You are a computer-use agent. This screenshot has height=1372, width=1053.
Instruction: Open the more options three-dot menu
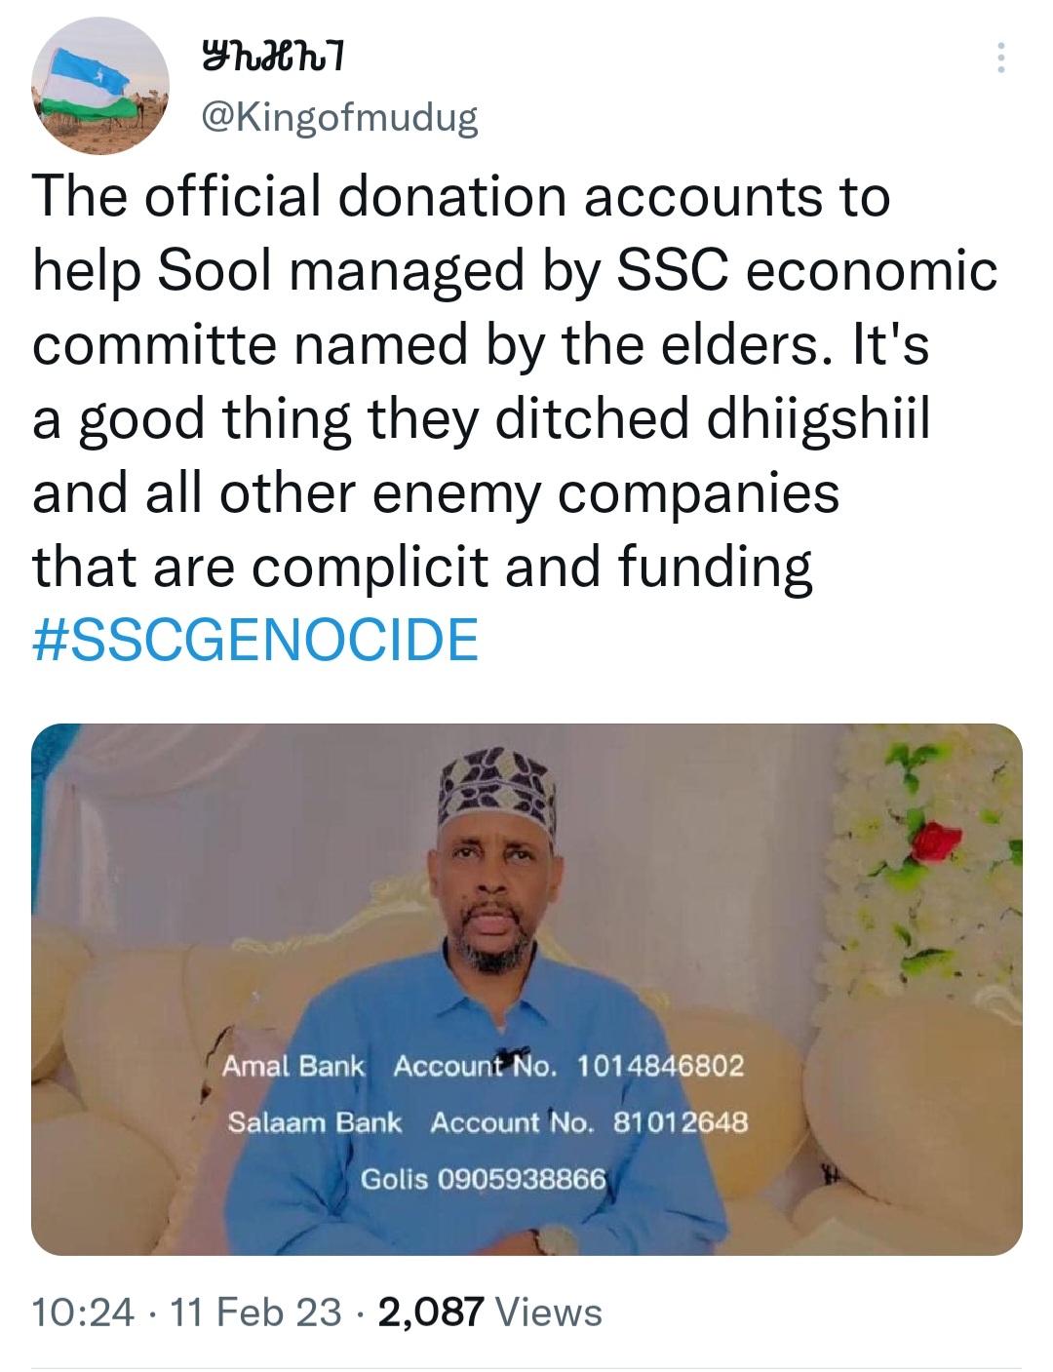(x=1000, y=59)
